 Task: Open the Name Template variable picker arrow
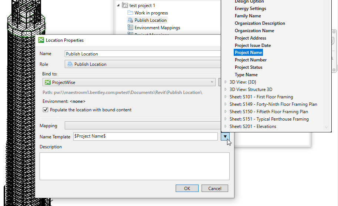225,136
